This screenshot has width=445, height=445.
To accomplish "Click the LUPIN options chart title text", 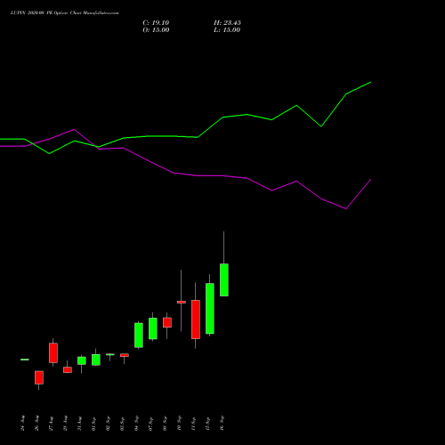I will click(x=64, y=12).
